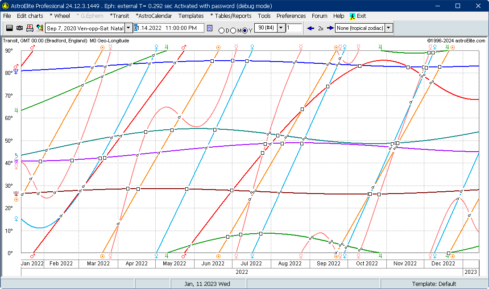Click the Sep 2022 month label
The image size is (489, 289).
[328, 264]
